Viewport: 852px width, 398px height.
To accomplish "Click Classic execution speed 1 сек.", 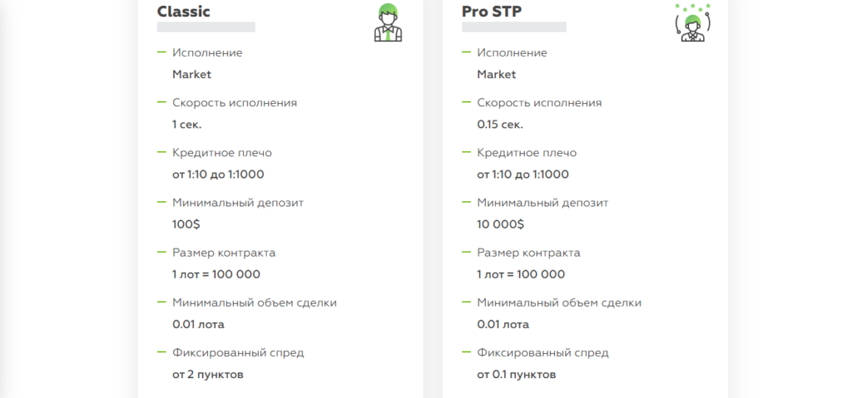I will coord(187,125).
